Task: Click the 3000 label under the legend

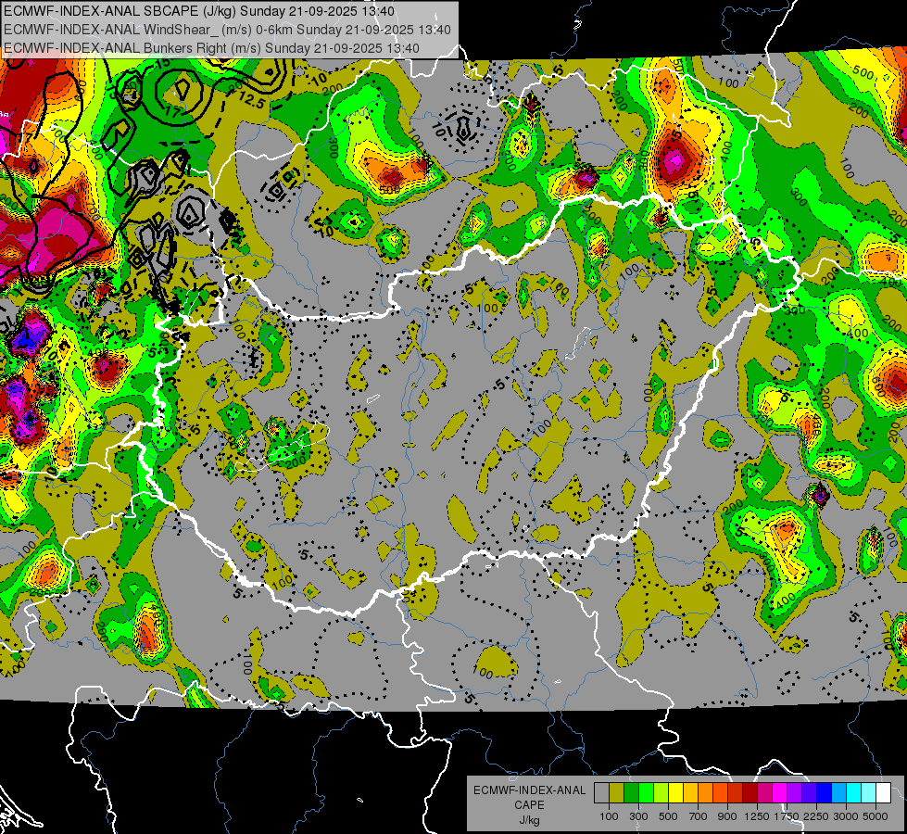Action: click(x=846, y=816)
